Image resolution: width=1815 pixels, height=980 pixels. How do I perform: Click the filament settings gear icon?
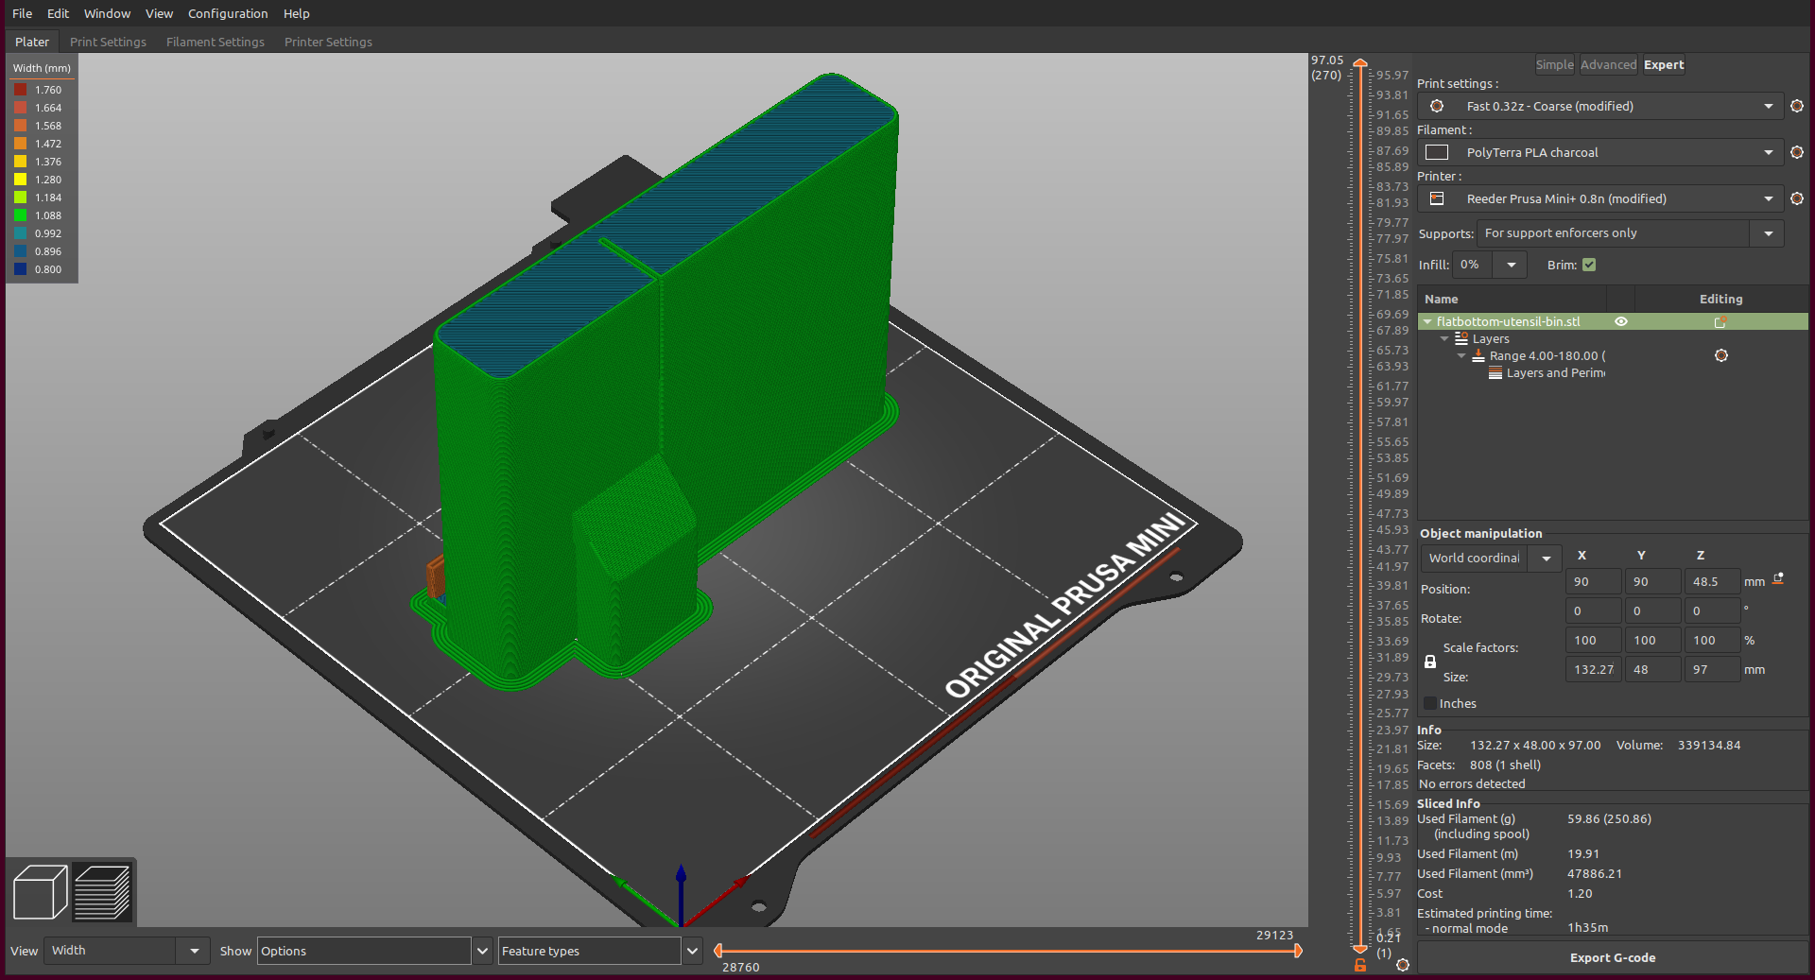(x=1797, y=152)
